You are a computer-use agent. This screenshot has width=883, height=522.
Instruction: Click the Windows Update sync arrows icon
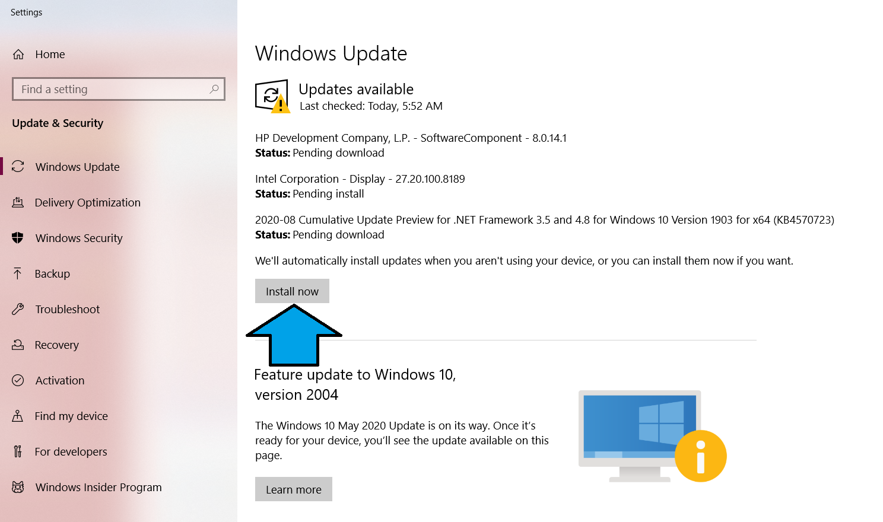point(18,167)
